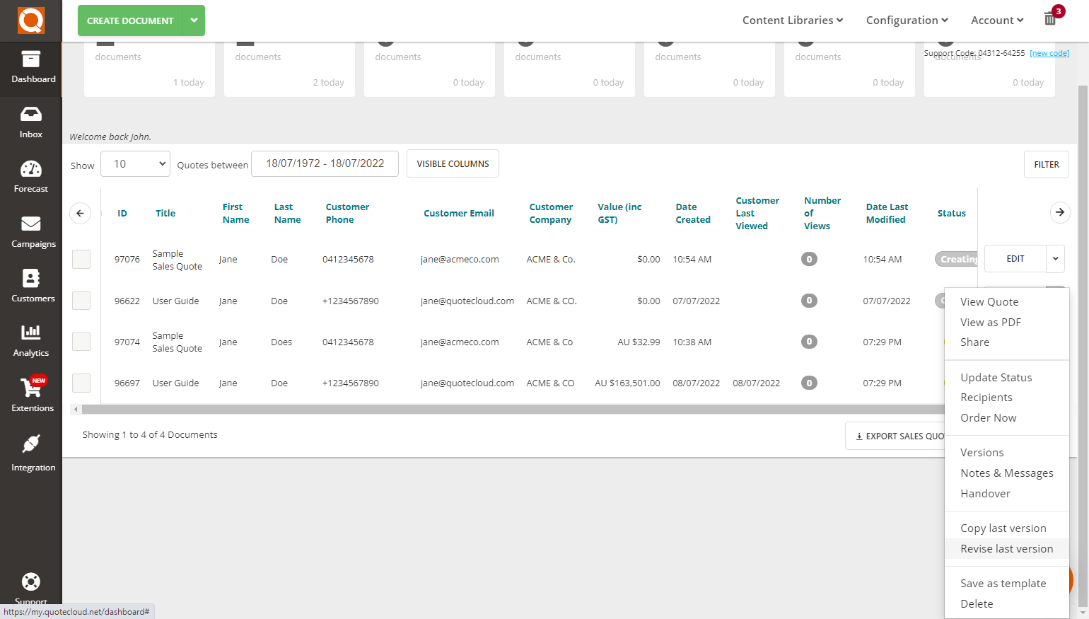Open the Integration sidebar icon
Screen dimensions: 1089x619
(31, 453)
